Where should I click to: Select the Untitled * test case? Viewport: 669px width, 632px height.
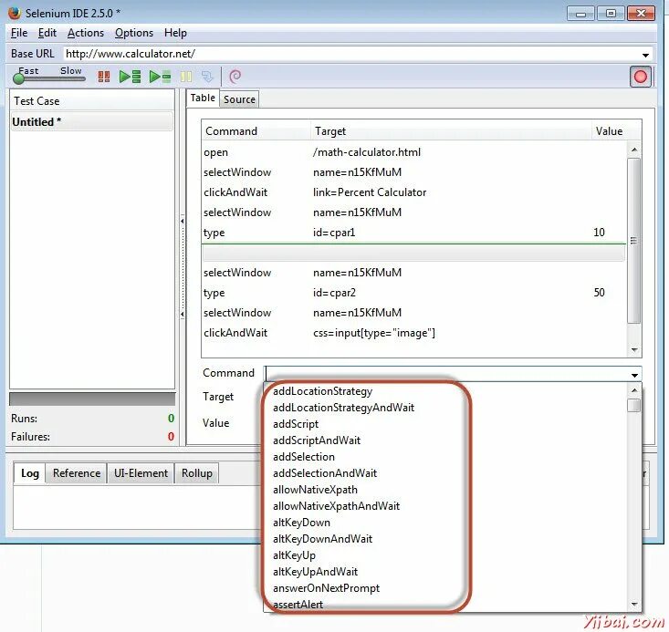92,122
